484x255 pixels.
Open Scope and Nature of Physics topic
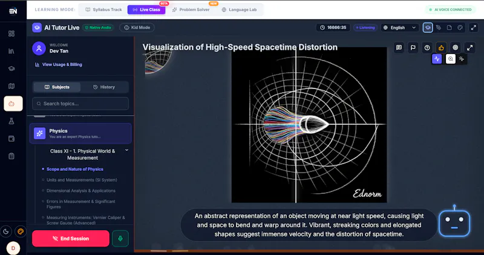click(x=74, y=169)
